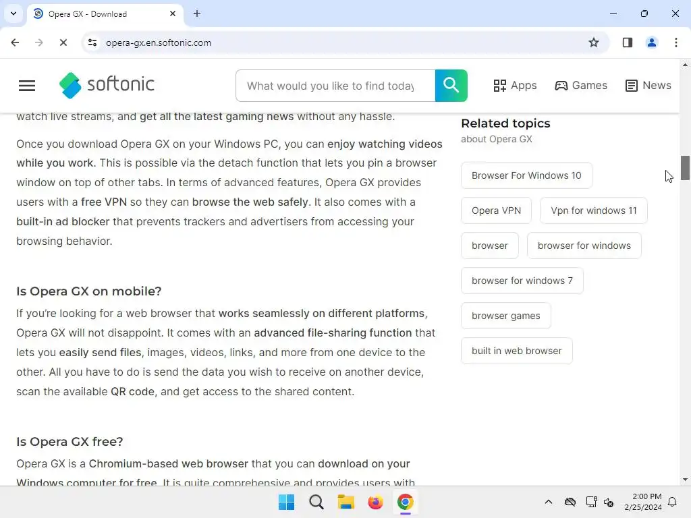Open Chrome profile menu
Viewport: 691px width, 518px height.
(x=651, y=42)
